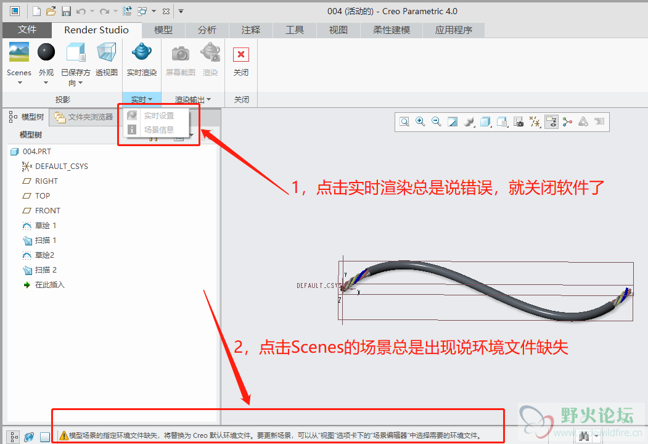Image resolution: width=648 pixels, height=444 pixels.
Task: Select 草绘 1 feature in tree
Action: (39, 225)
